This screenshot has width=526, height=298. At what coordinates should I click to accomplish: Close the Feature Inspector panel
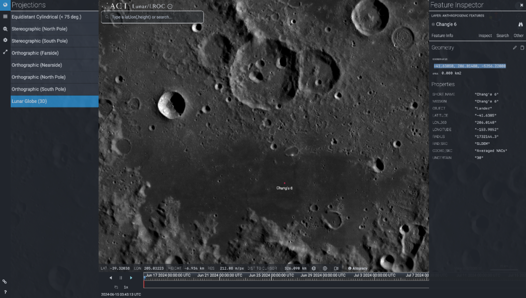click(522, 5)
